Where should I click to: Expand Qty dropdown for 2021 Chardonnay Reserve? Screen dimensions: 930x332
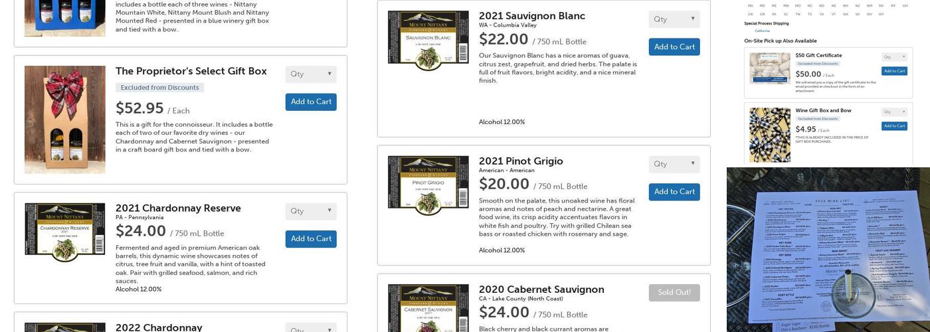[311, 211]
